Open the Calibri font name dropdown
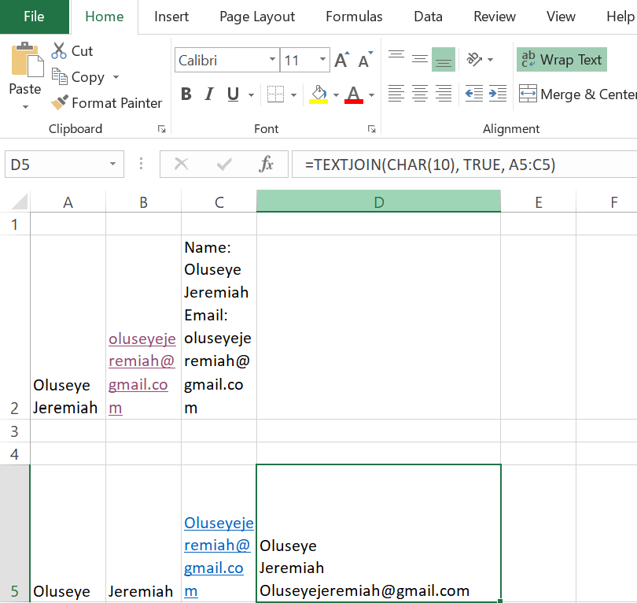Viewport: 637px width, 603px height. pos(272,60)
